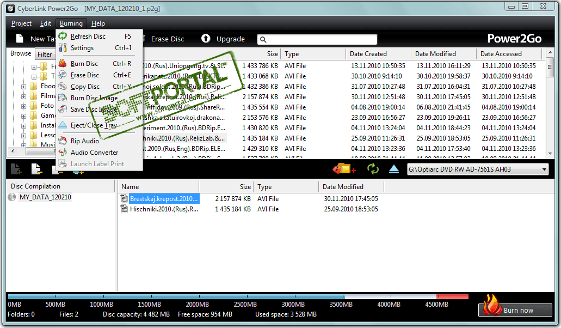The image size is (561, 328).
Task: Click the Remove file icon with yellow minus
Action: [37, 169]
